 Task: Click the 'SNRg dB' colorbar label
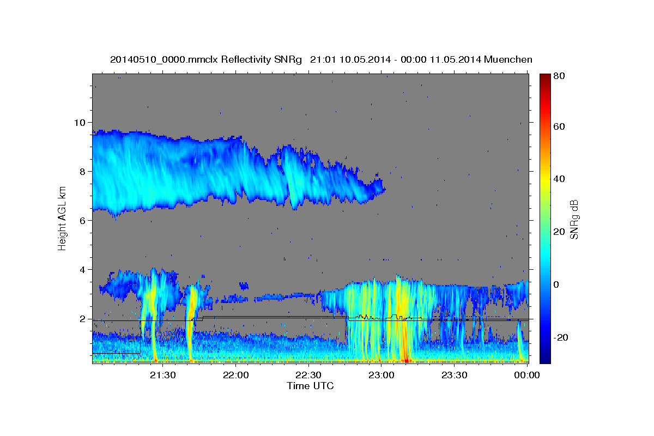click(574, 220)
